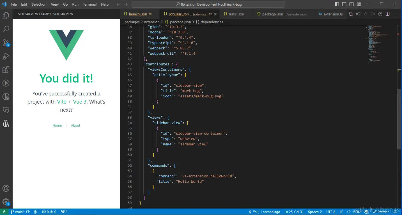Screen dimensions: 402x215
Task: Open the chat bubbles view in activity bar
Action: (x=6, y=110)
